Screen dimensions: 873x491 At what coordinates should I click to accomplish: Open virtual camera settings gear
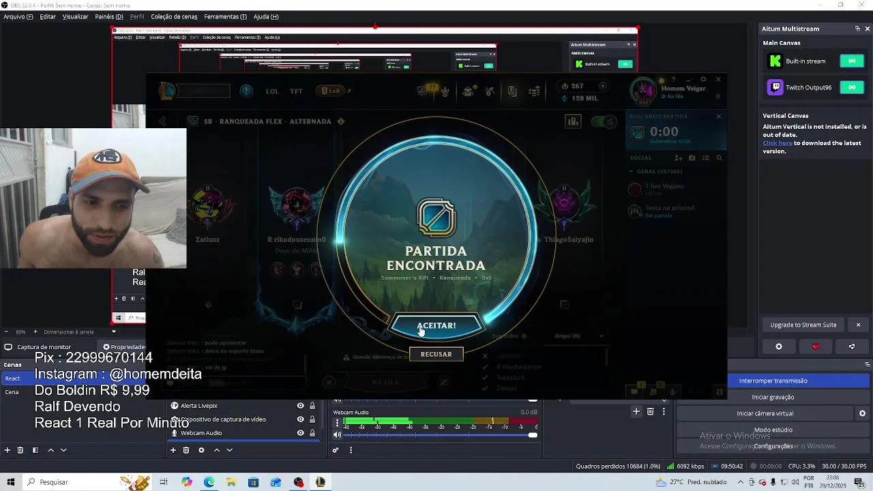click(862, 413)
